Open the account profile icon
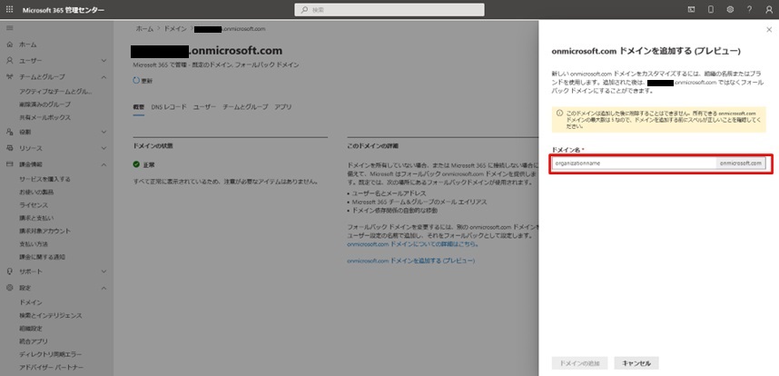Image resolution: width=779 pixels, height=376 pixels. [x=769, y=9]
